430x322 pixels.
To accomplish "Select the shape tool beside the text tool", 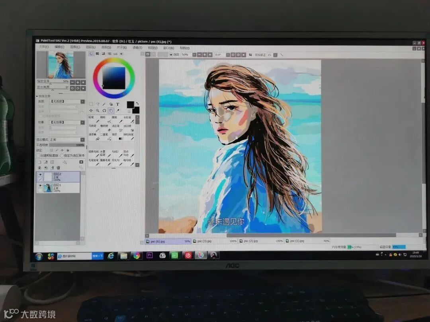I will [x=111, y=104].
